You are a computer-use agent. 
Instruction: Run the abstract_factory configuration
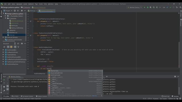point(144,7)
